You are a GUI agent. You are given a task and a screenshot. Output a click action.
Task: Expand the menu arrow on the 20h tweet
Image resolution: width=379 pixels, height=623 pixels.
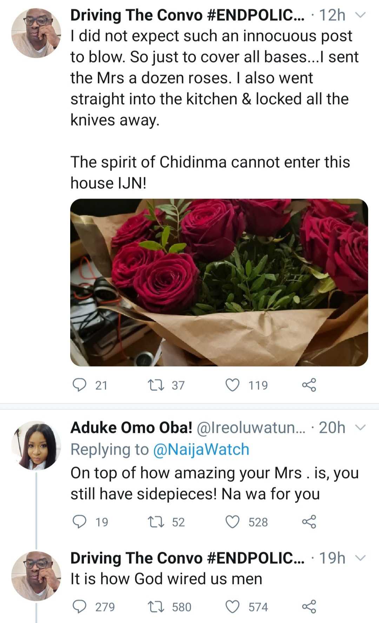(360, 428)
